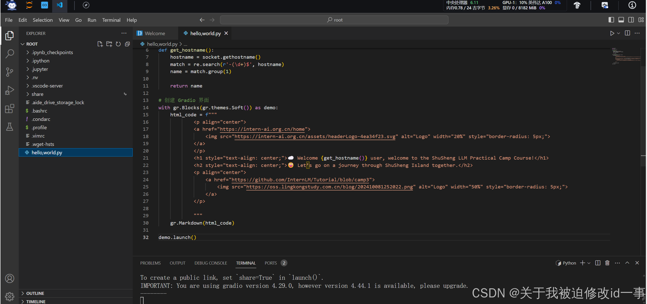Open the Search view in activity bar
Image resolution: width=647 pixels, height=304 pixels.
point(10,54)
